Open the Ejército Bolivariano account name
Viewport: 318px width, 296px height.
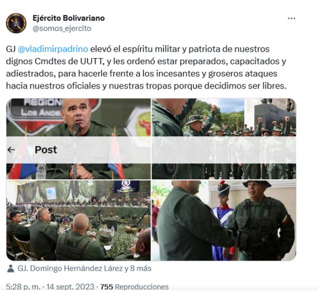coord(69,18)
